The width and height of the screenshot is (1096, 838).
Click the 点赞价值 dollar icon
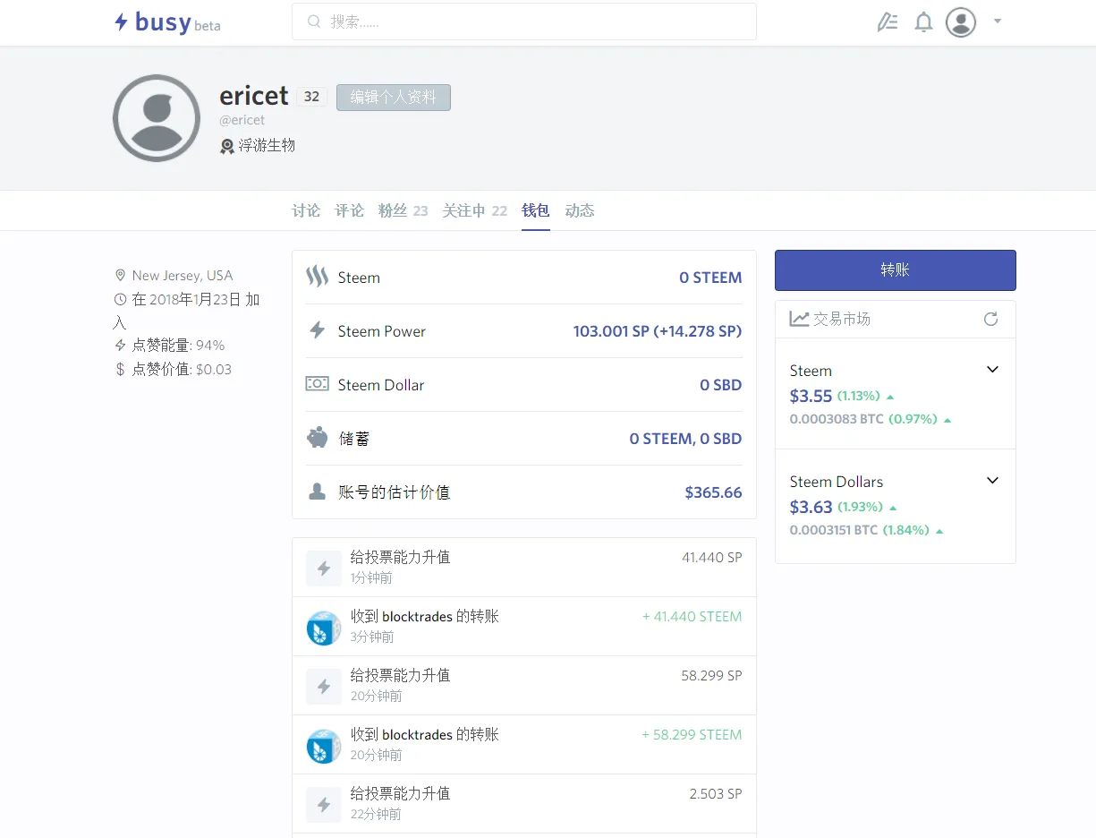tap(120, 370)
